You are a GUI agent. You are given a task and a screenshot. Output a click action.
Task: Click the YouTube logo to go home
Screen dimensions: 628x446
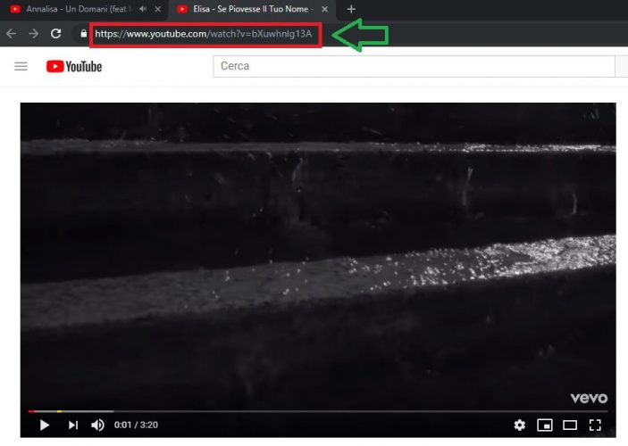[x=74, y=67]
